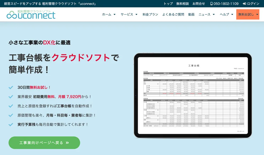Image resolution: width=264 pixels, height=155 pixels.
Task: Click checkmark icon beside 原価管理も楽々 line
Action: point(11,115)
